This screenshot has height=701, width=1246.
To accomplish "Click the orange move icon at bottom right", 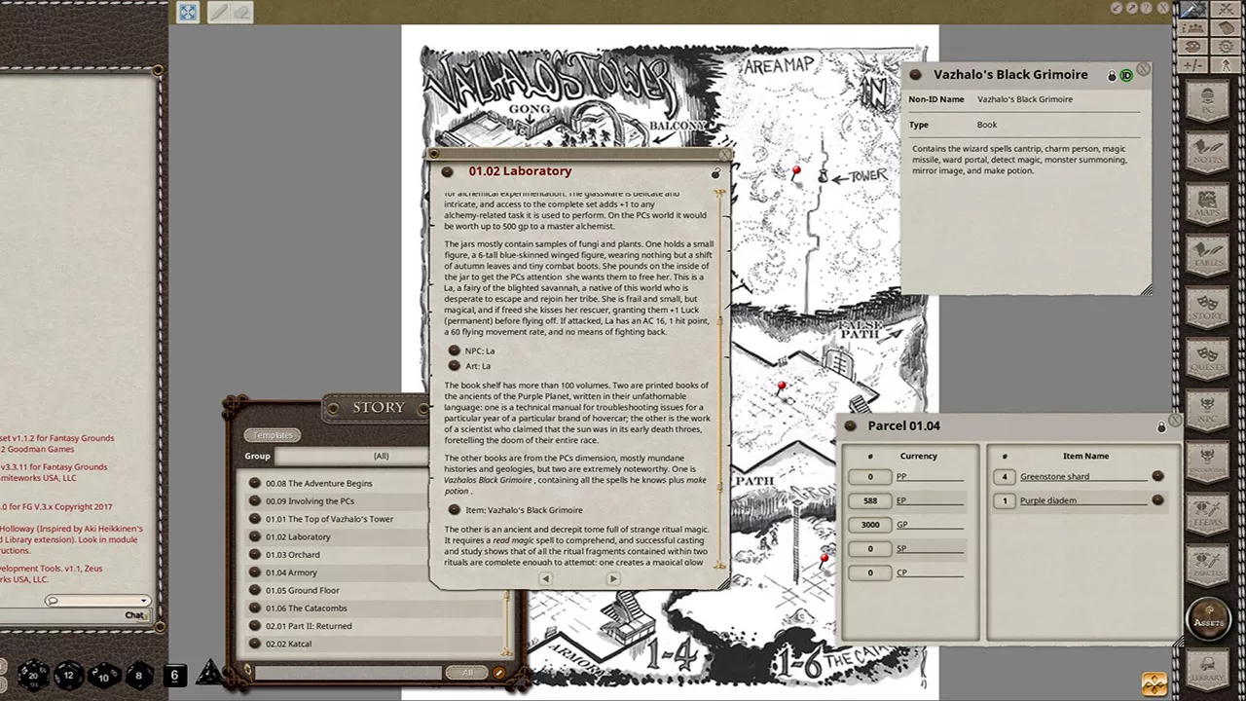I will (1154, 683).
